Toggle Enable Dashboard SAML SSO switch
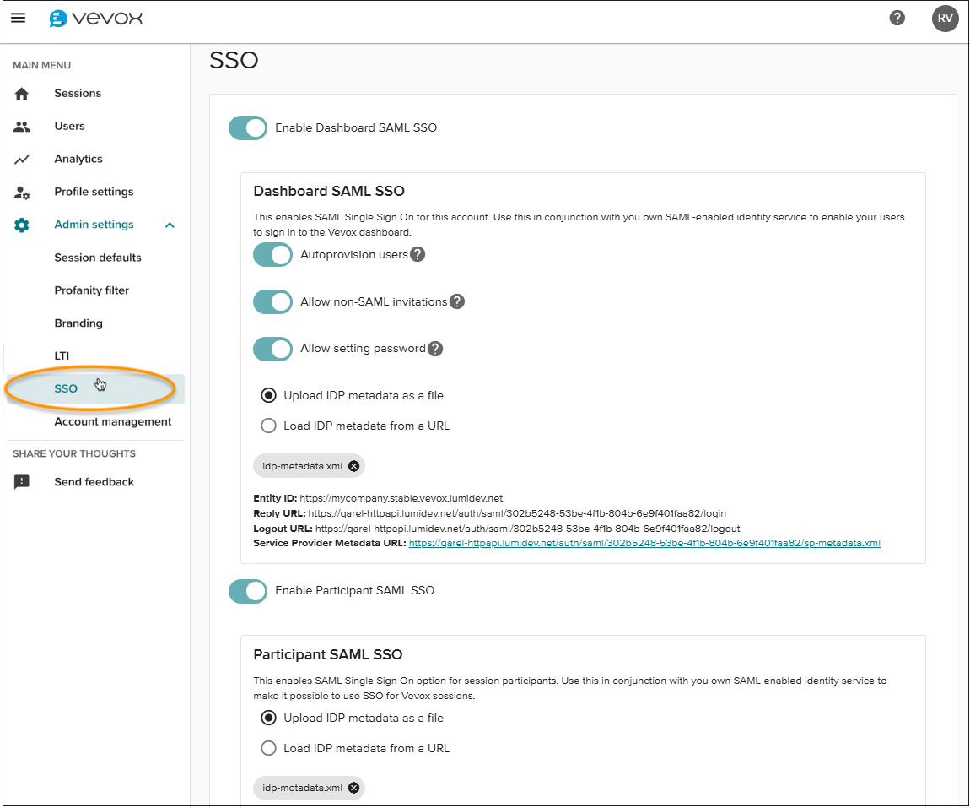This screenshot has height=808, width=970. [248, 128]
